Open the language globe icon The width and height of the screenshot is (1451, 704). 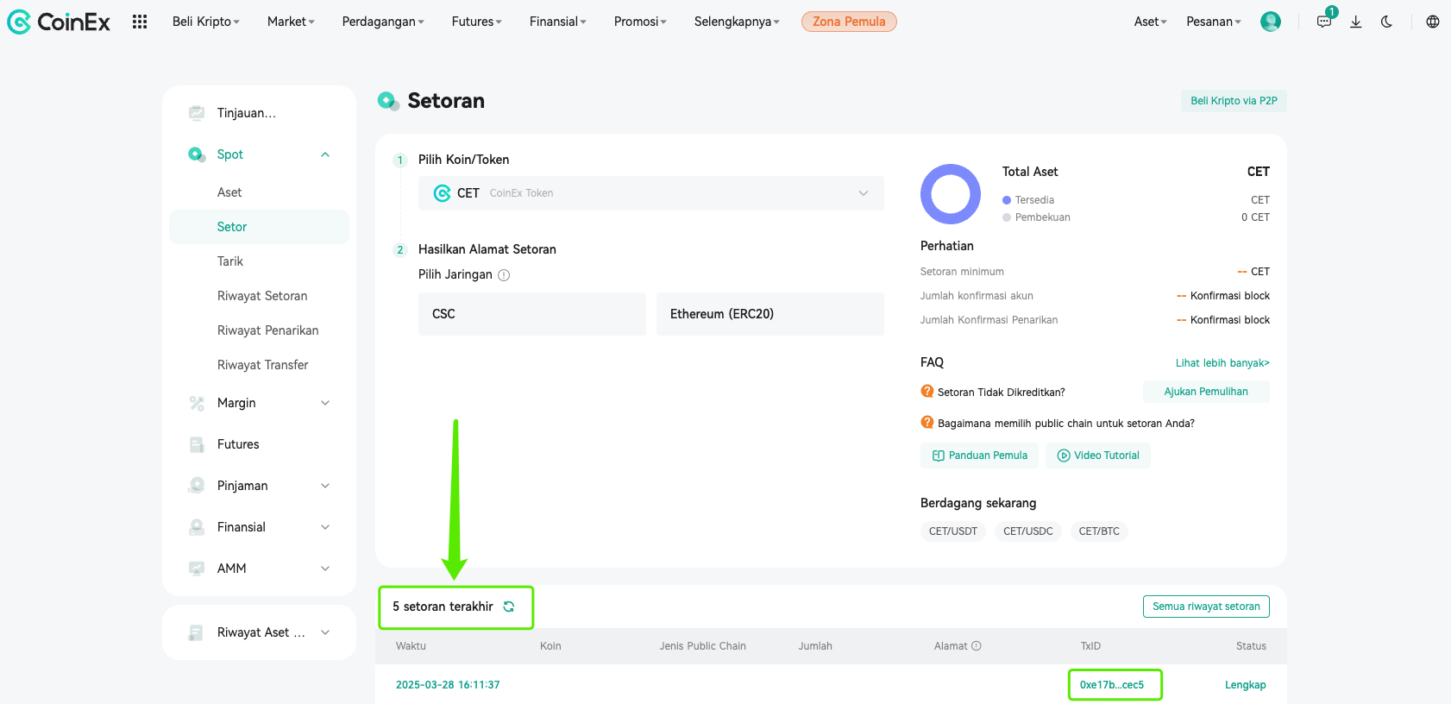(x=1433, y=22)
